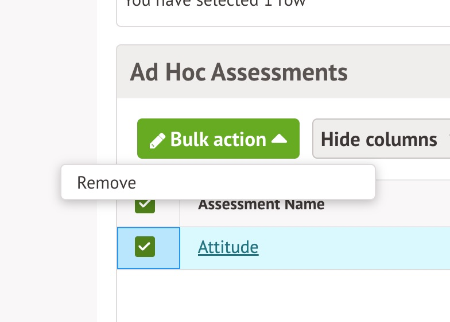The width and height of the screenshot is (450, 322).
Task: Click the Ad Hoc Assessments heading
Action: coord(239,72)
